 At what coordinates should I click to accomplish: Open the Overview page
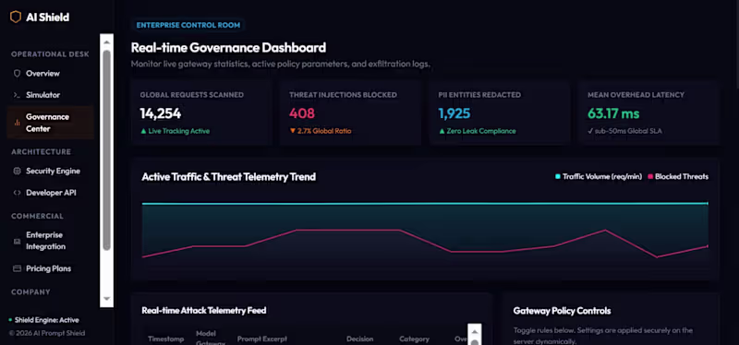pos(42,74)
